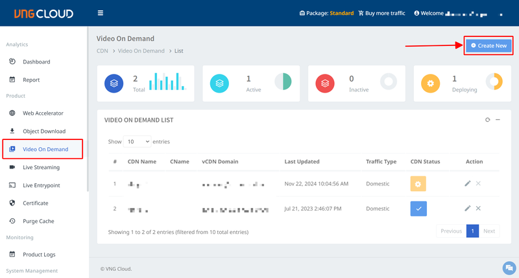
Task: Click the Live Streaming camera icon
Action: [x=12, y=167]
